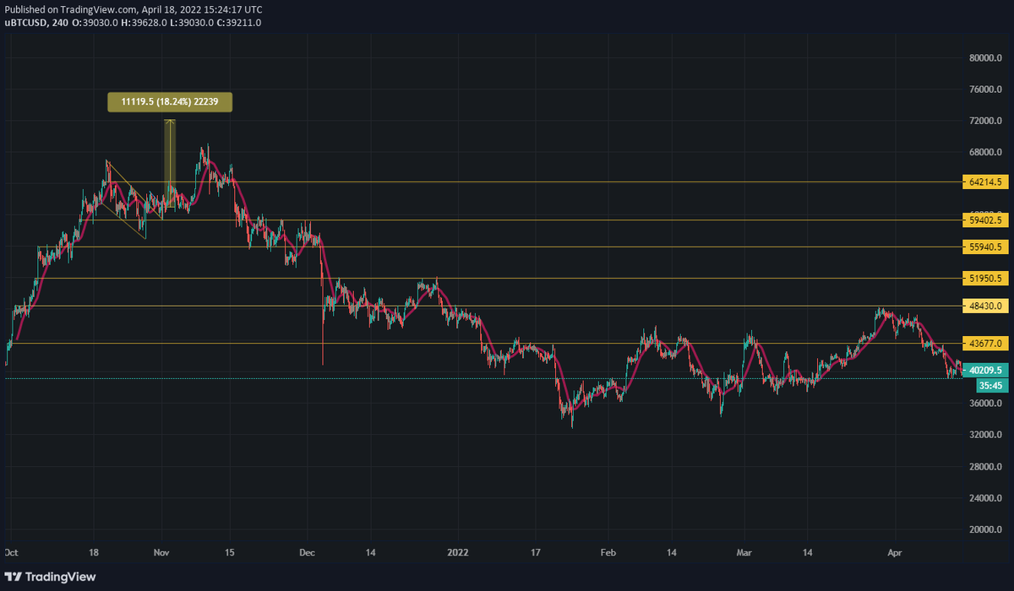The height and width of the screenshot is (591, 1014).
Task: Click the 64214.5 price level label
Action: pos(986,182)
